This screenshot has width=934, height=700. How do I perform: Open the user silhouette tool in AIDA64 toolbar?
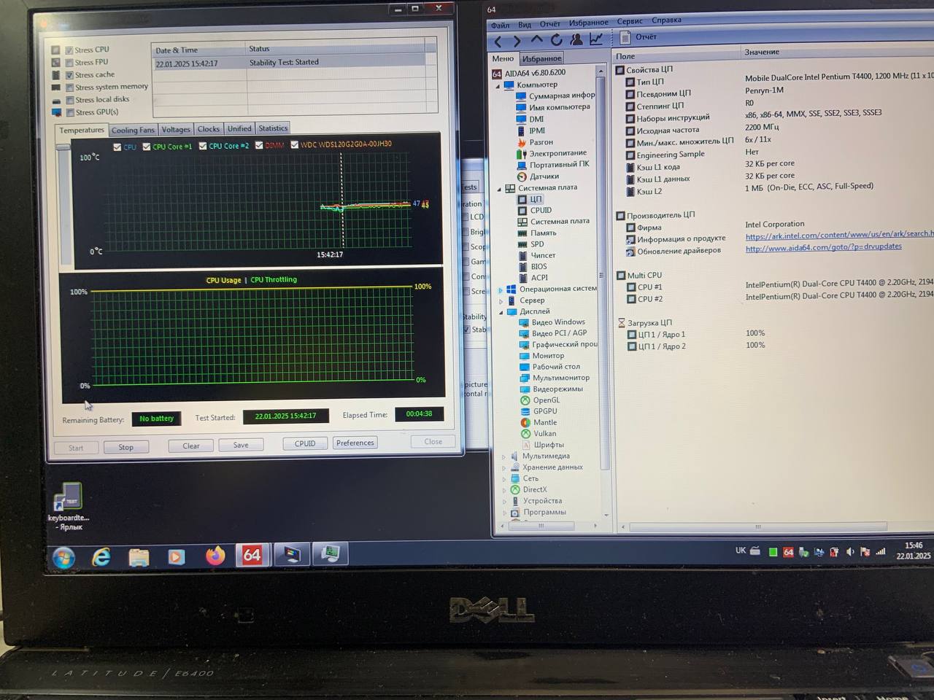coord(576,39)
